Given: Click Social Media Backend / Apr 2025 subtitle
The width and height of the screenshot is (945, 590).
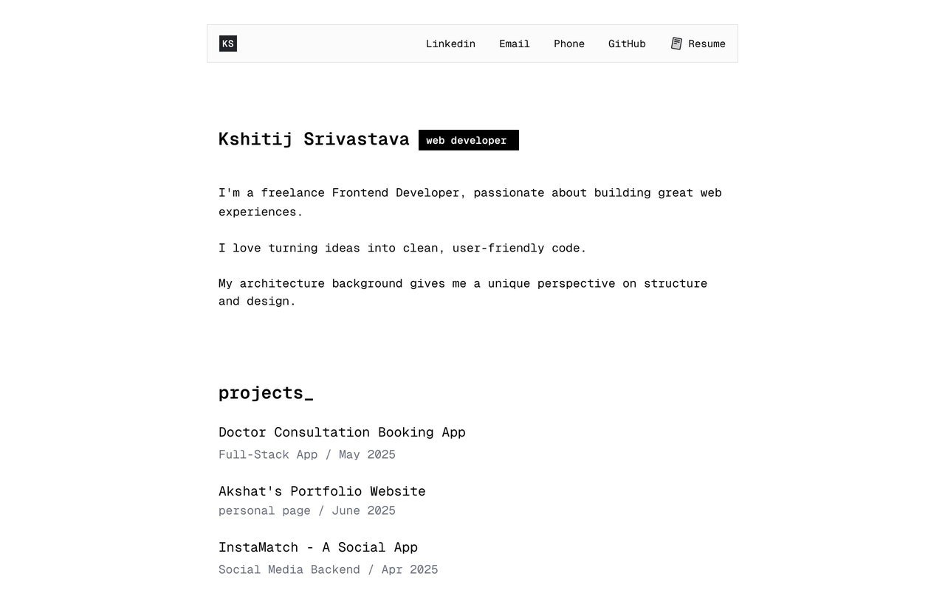Looking at the screenshot, I should click(329, 569).
